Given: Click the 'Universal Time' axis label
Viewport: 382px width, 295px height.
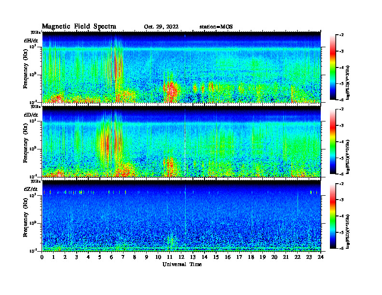Looking at the screenshot, I should (x=182, y=264).
